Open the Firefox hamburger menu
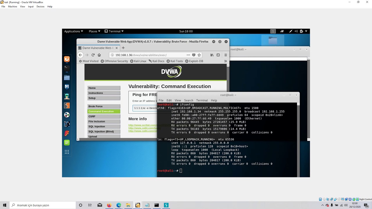The height and width of the screenshot is (209, 372). tap(226, 55)
